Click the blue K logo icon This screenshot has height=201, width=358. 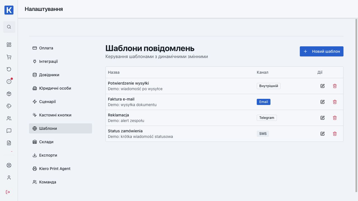tap(9, 10)
